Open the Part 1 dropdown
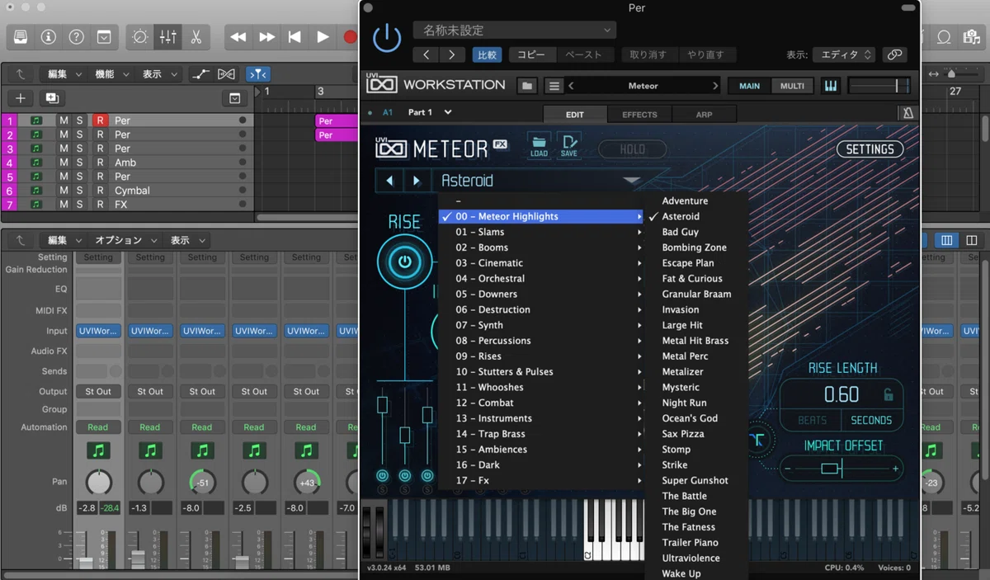The width and height of the screenshot is (990, 580). 430,112
